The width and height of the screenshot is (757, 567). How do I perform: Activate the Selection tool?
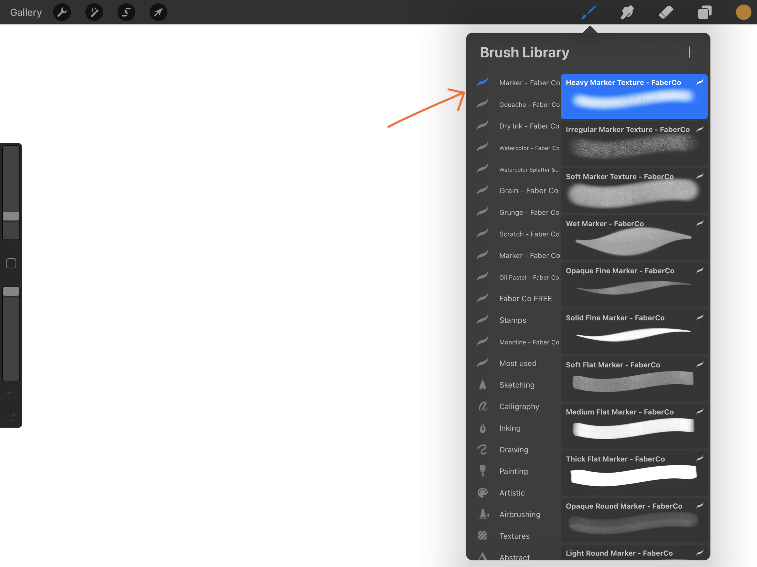pos(126,12)
